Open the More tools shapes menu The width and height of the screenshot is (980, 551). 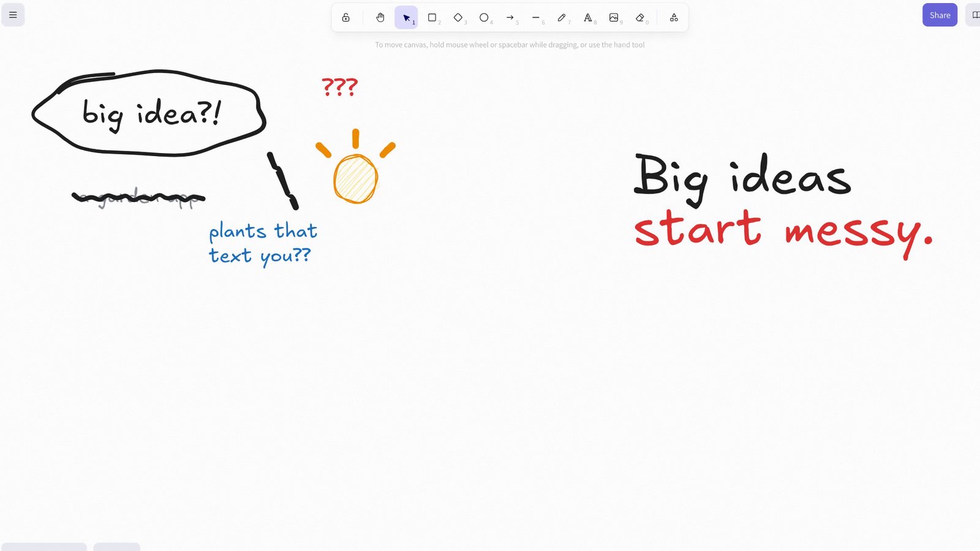(x=674, y=18)
